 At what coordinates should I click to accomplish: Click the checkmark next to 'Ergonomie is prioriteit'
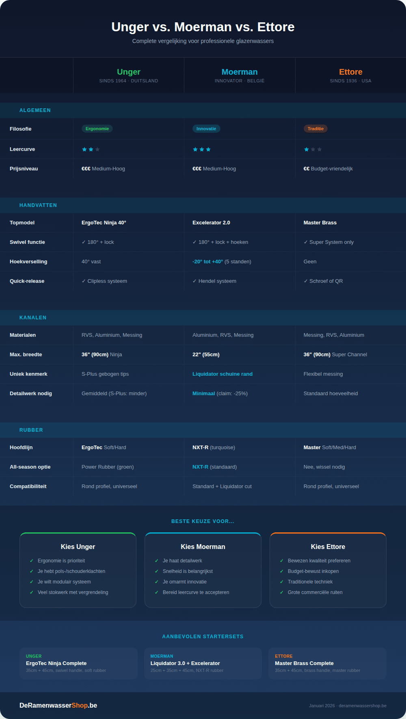(32, 561)
